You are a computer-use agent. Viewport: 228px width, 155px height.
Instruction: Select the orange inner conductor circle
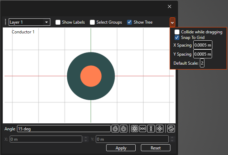tap(91, 76)
